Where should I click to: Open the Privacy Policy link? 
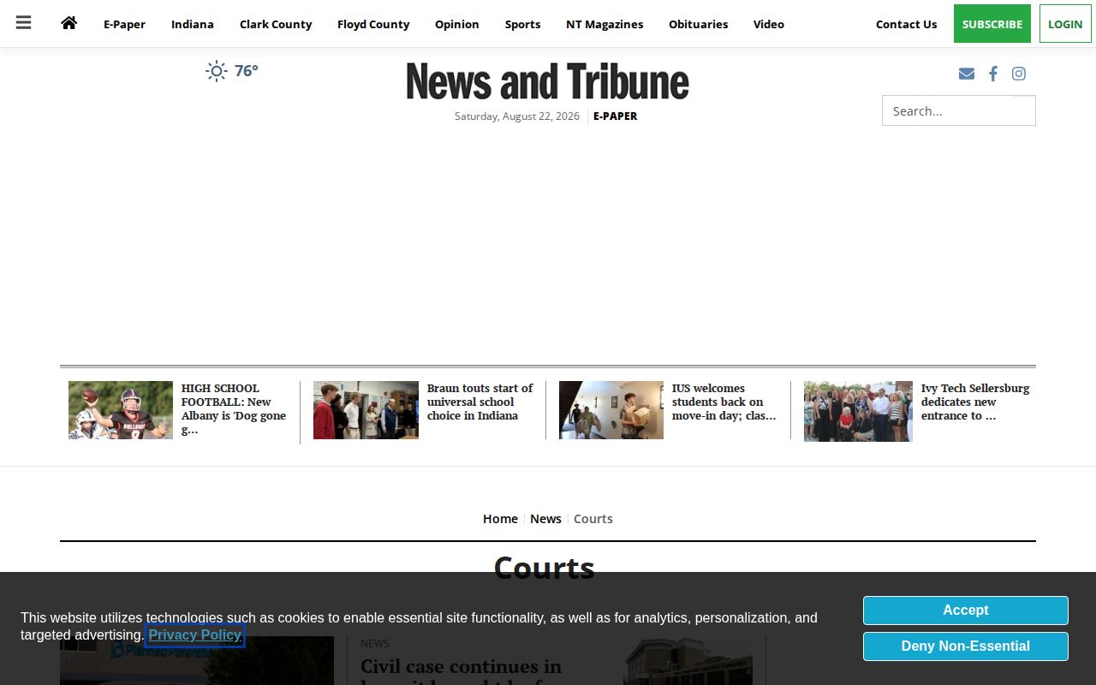[195, 635]
